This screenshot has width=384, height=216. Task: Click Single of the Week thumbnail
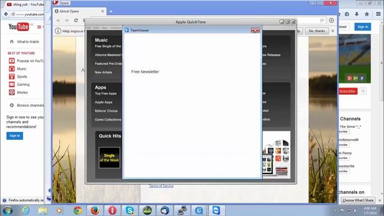(x=109, y=158)
